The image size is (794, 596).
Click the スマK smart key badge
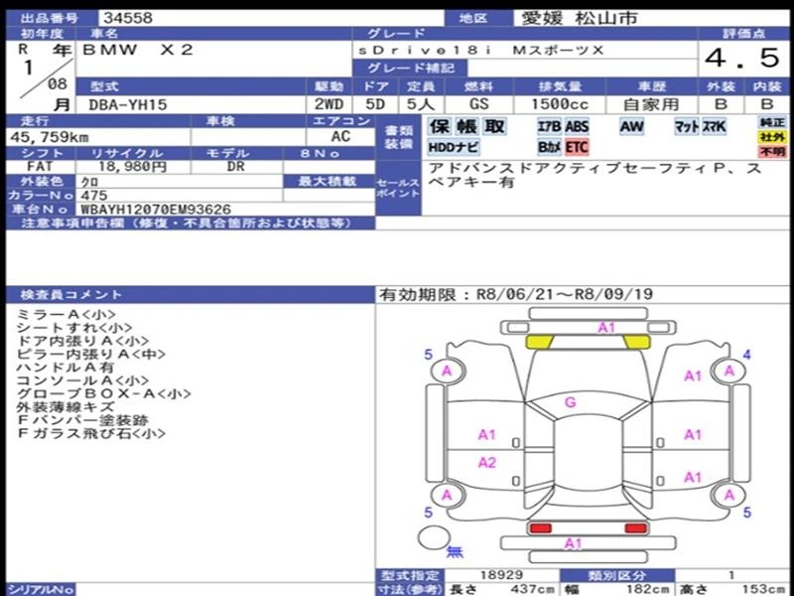[714, 126]
